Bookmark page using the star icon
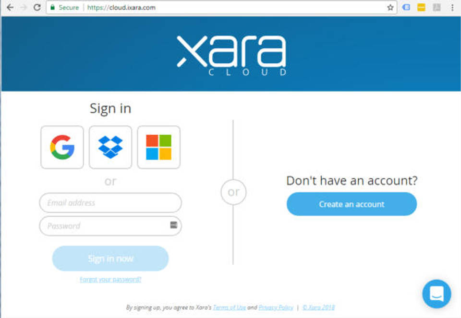 click(390, 8)
